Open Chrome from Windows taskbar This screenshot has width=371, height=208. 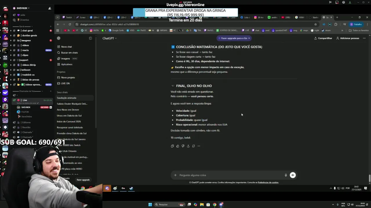coord(214,205)
